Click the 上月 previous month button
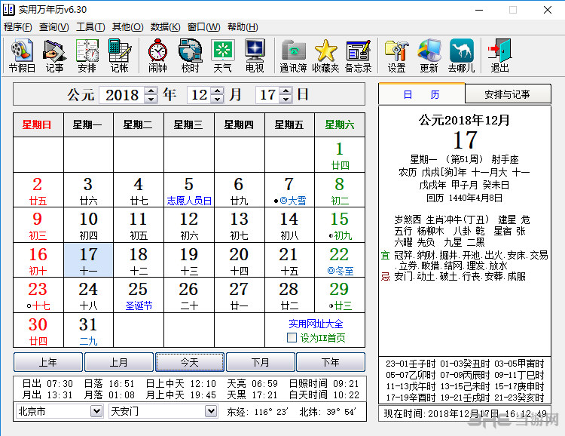The image size is (565, 436). point(118,362)
